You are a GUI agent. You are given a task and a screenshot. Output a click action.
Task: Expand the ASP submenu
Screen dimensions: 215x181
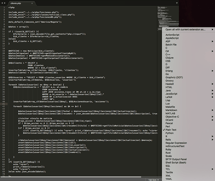pos(188,41)
